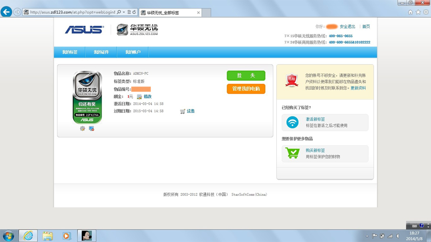Open 我的标签 menu item
The width and height of the screenshot is (431, 242).
click(69, 52)
